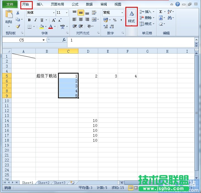Cut selection with scissors icon
Image resolution: width=201 pixels, height=193 pixels.
(18, 13)
